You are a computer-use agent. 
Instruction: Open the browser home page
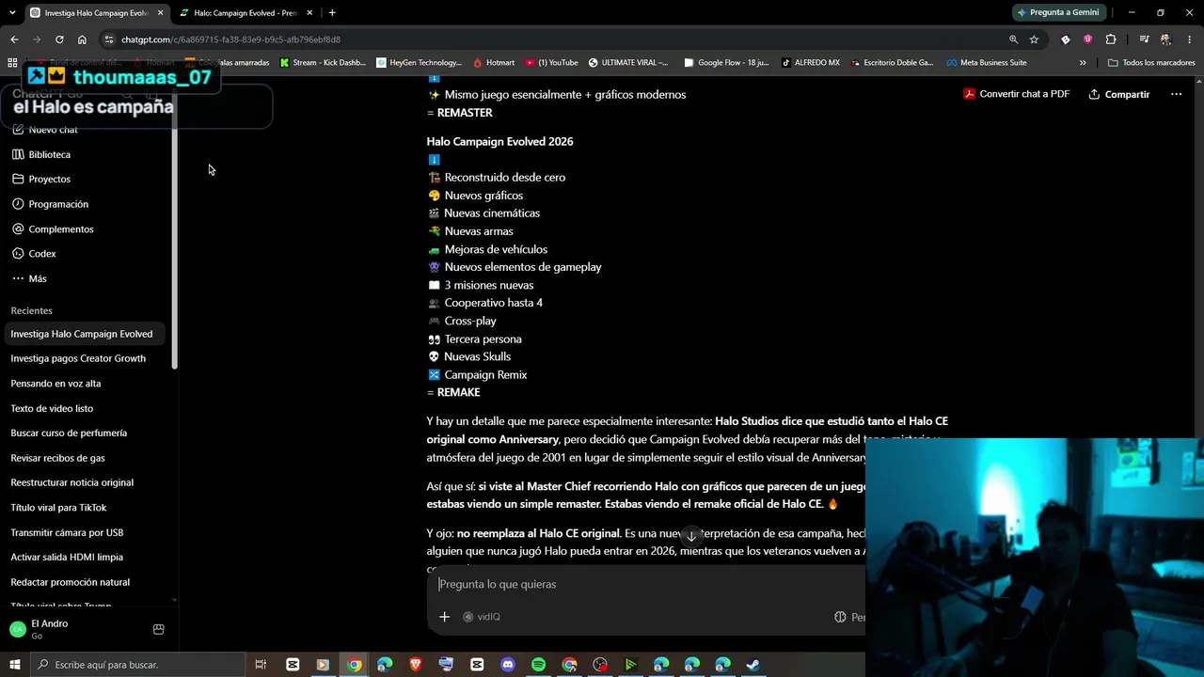coord(82,39)
